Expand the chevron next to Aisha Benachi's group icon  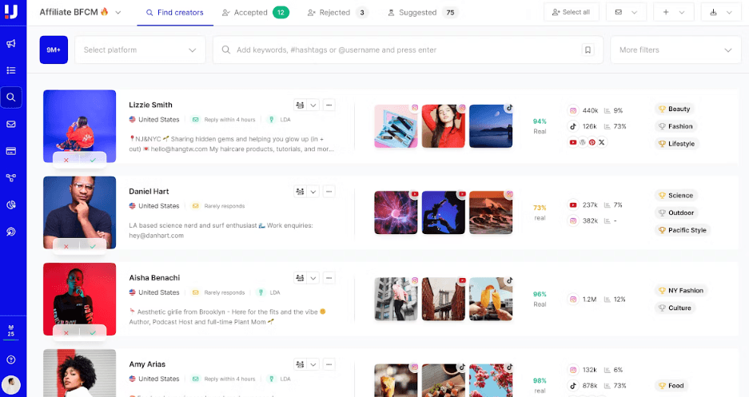coord(313,278)
